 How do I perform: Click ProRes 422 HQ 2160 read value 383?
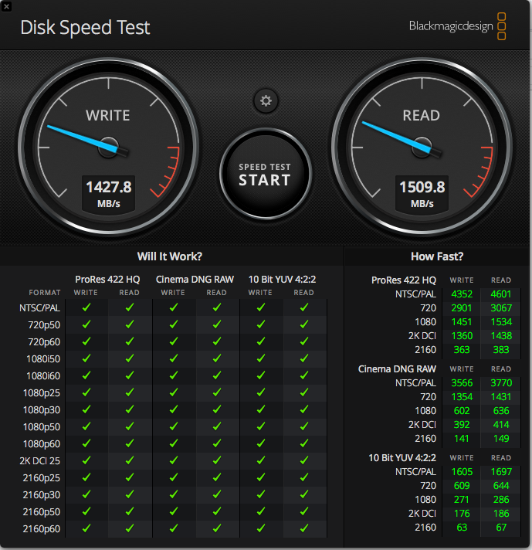[x=501, y=350]
